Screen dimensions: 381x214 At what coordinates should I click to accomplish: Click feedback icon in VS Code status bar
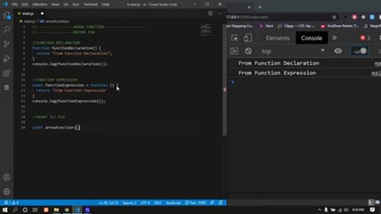point(213,203)
